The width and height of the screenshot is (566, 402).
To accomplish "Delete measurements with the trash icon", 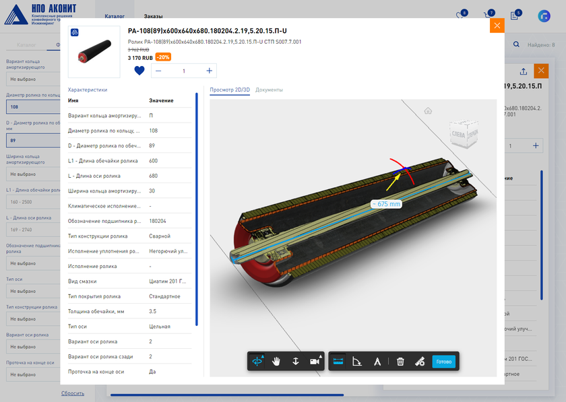I will 400,362.
